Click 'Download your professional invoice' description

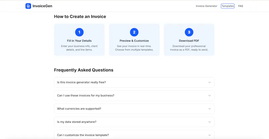click(189, 48)
